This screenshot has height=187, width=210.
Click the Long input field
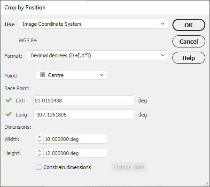click(84, 115)
